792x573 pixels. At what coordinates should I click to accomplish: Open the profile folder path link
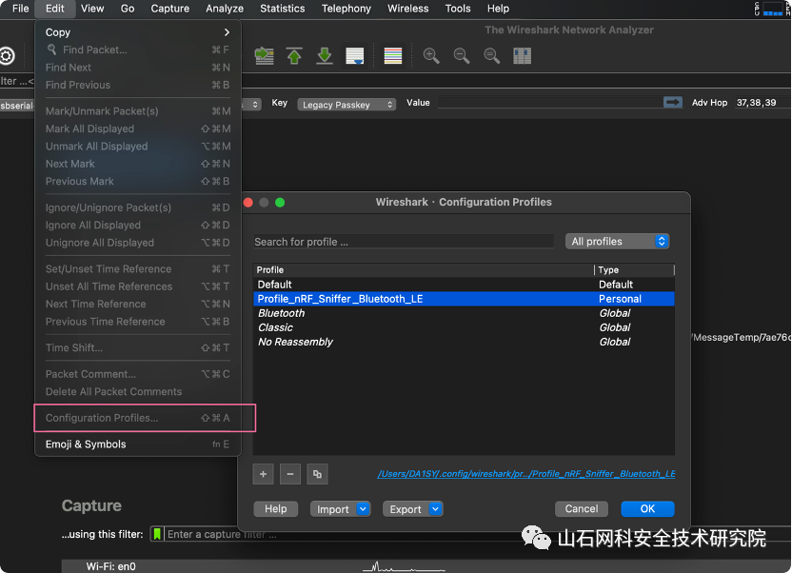pos(525,474)
